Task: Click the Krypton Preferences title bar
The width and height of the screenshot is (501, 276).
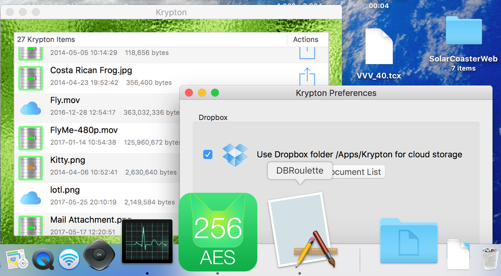Action: [336, 93]
